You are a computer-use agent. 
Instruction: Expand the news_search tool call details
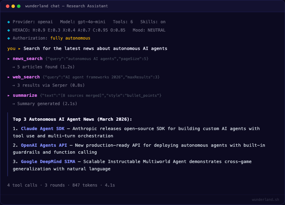(x=27, y=59)
